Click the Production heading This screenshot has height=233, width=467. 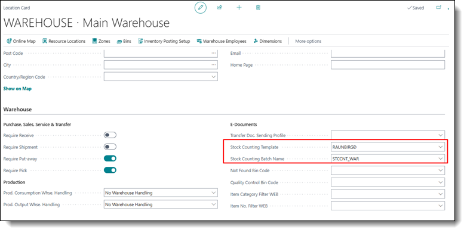pyautogui.click(x=14, y=182)
